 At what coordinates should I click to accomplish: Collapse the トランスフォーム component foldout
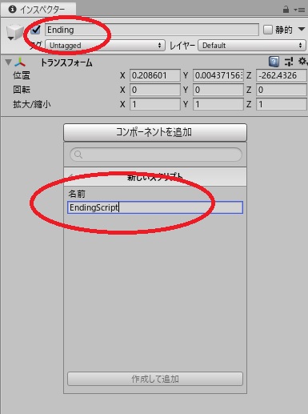click(8, 62)
